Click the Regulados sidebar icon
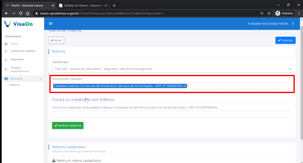303x163 pixels. (6, 60)
